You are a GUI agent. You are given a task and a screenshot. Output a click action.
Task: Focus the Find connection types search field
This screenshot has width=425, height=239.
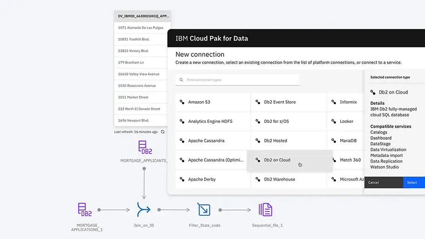point(237,80)
